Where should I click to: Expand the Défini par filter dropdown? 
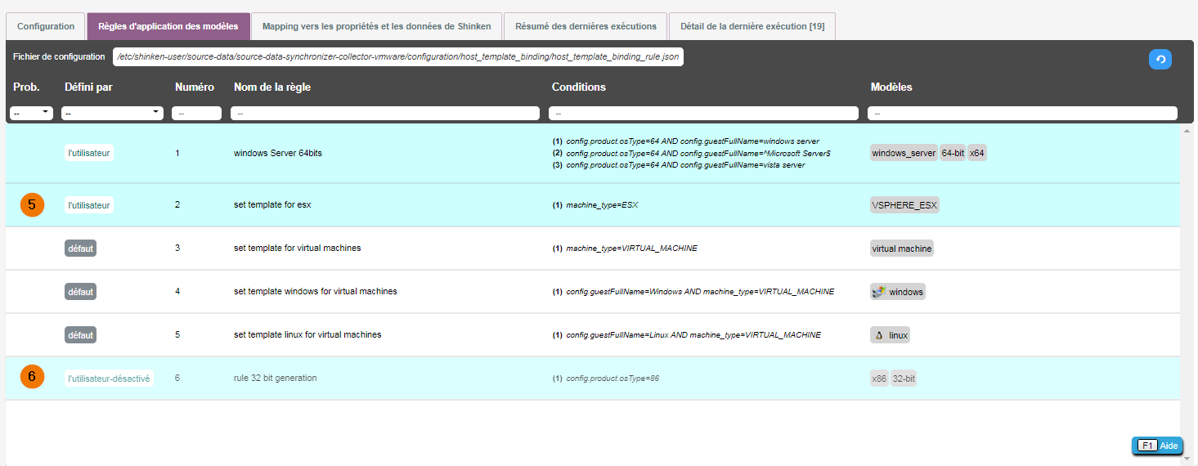(x=112, y=113)
